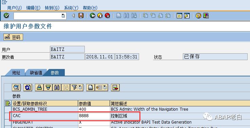Screen dimensions: 250x128
Task: Click the window menu icon at top-left
Action: click(4, 2)
